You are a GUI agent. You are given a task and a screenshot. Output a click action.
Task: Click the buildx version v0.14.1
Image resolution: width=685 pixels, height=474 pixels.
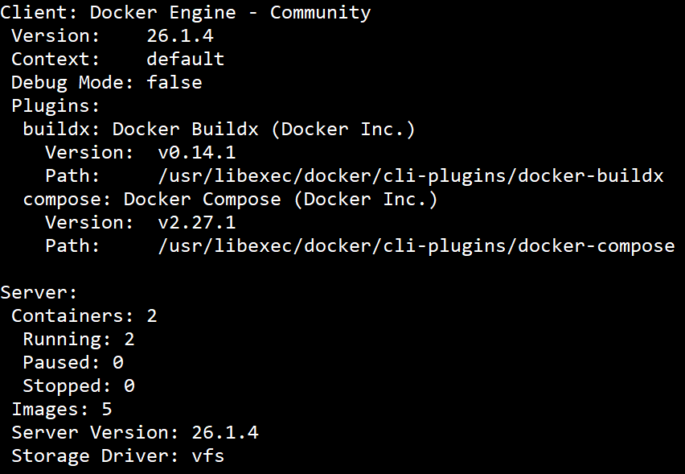196,152
